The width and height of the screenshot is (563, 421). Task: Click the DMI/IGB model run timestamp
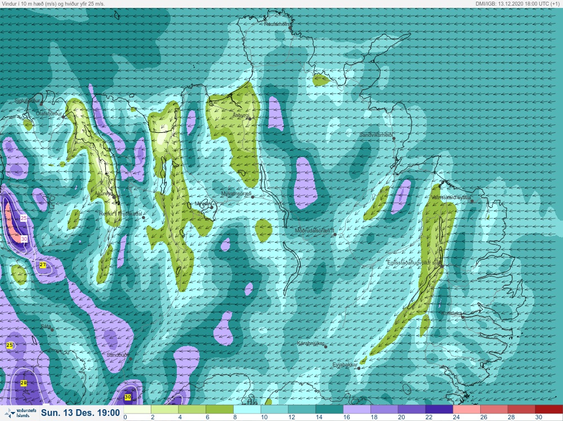pyautogui.click(x=517, y=3)
